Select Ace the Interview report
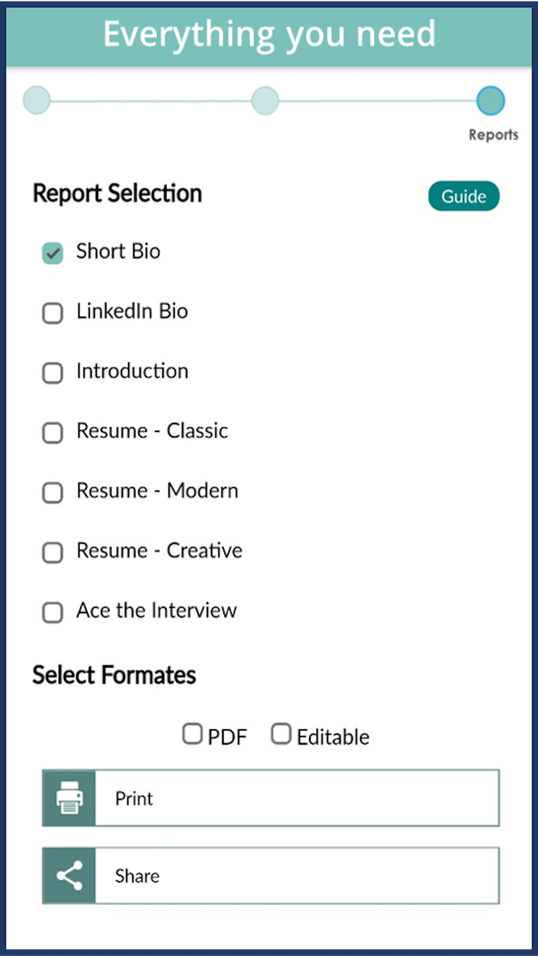The image size is (538, 956). (x=52, y=612)
